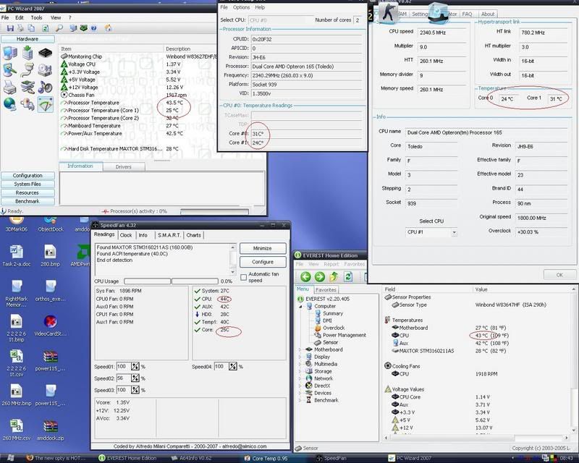
Task: Open the RightMark Memor... desktop icon
Action: pos(16,294)
